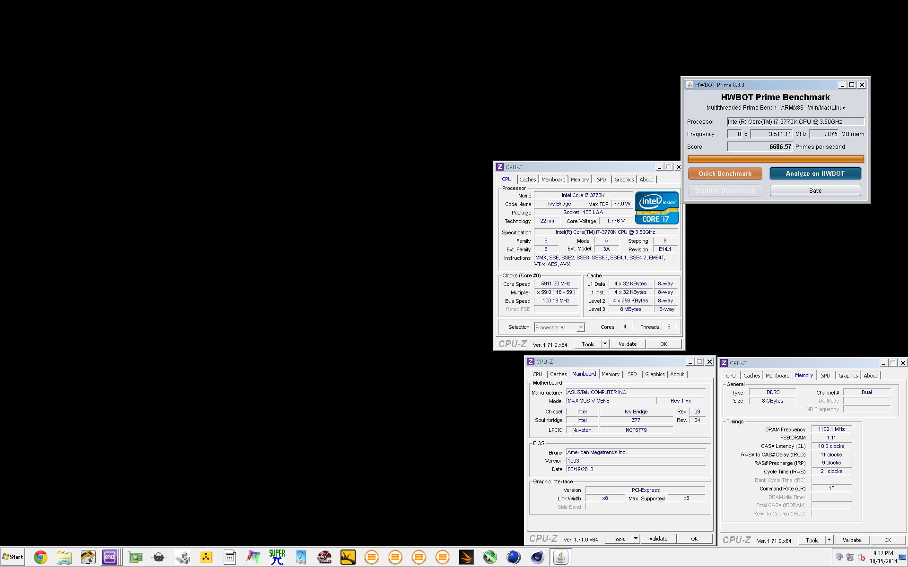This screenshot has width=908, height=567.
Task: Click the orange HWBOT benchmark progress bar
Action: (x=776, y=159)
